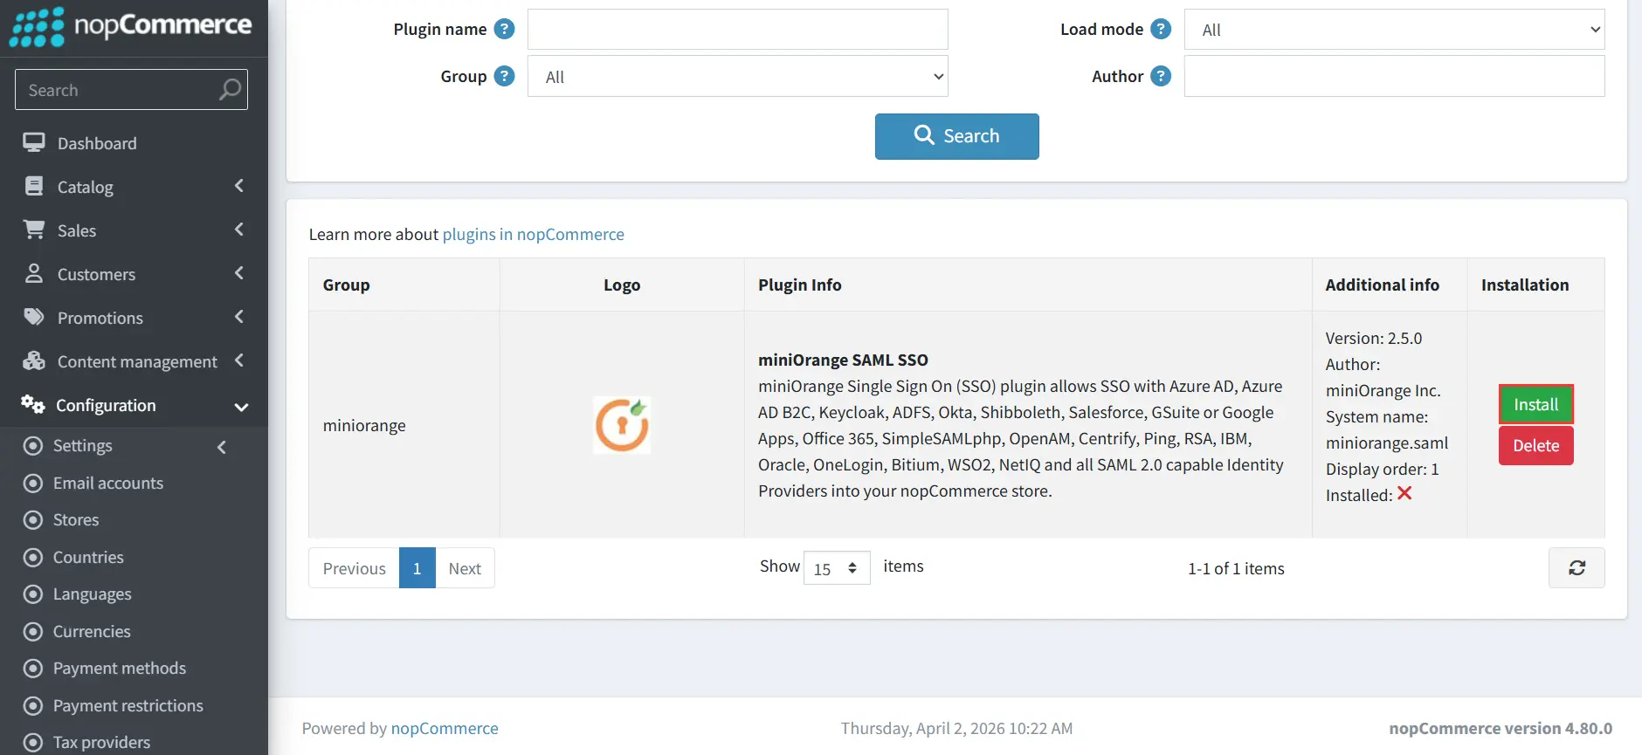Click the Logo column header
This screenshot has width=1642, height=755.
tap(622, 285)
